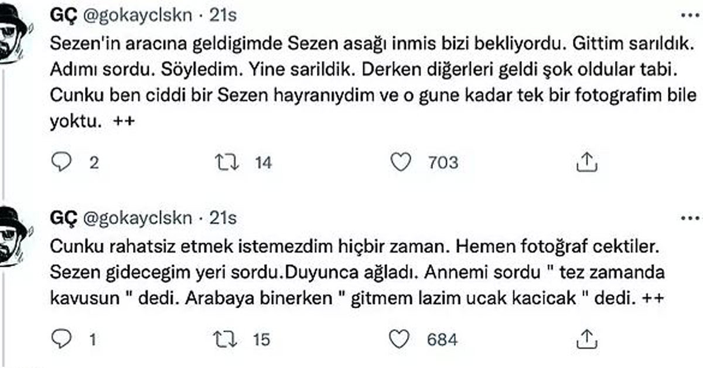Viewport: 703px width, 368px height.
Task: Retweet the second tweet with 15 retweets
Action: tap(227, 339)
